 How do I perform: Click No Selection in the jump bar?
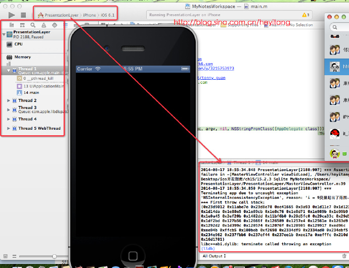click(301, 25)
